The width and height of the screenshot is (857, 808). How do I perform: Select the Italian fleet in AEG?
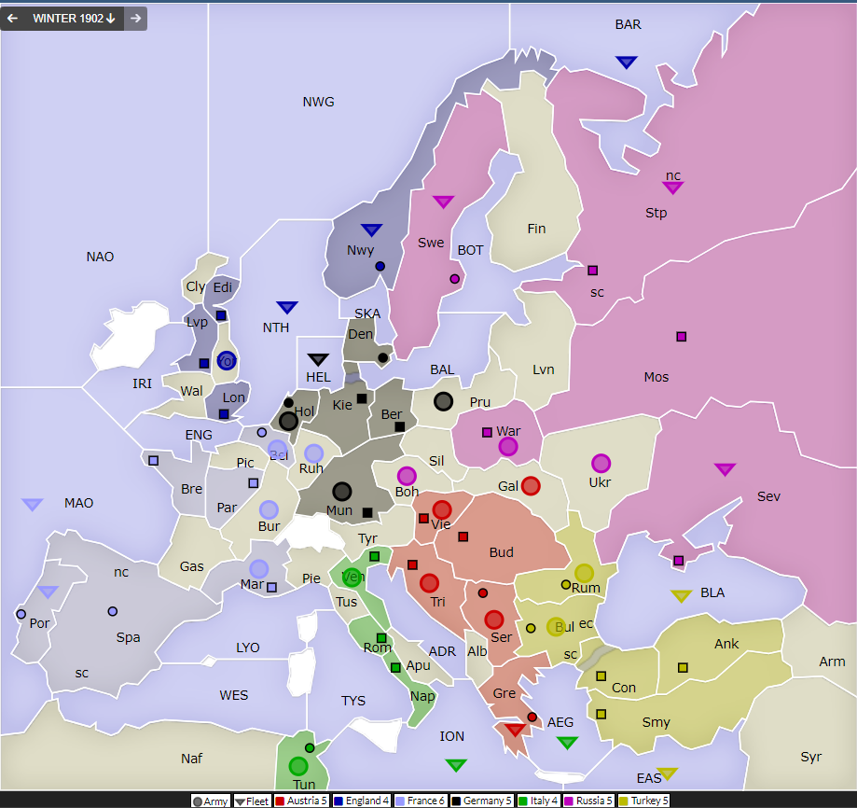tap(567, 743)
